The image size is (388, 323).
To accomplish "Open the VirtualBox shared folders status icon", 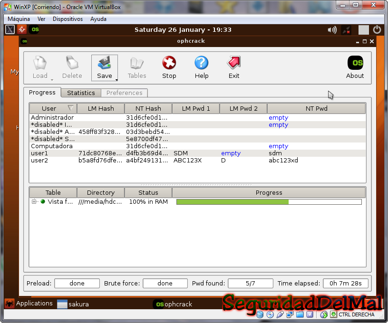I will [300, 314].
